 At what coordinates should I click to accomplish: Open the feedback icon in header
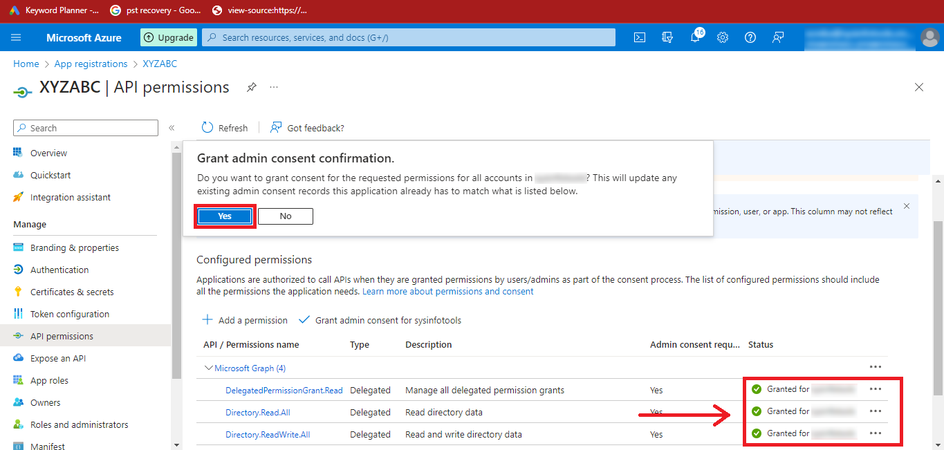point(778,38)
